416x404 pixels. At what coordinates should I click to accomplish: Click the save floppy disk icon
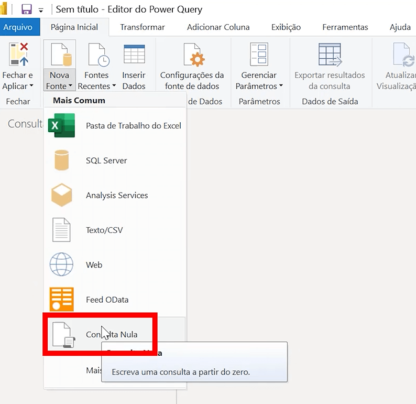point(27,9)
